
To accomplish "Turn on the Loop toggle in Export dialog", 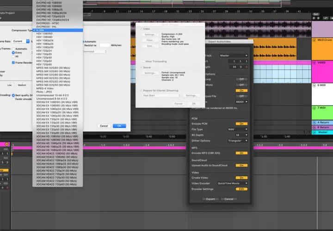I will (x=241, y=79).
